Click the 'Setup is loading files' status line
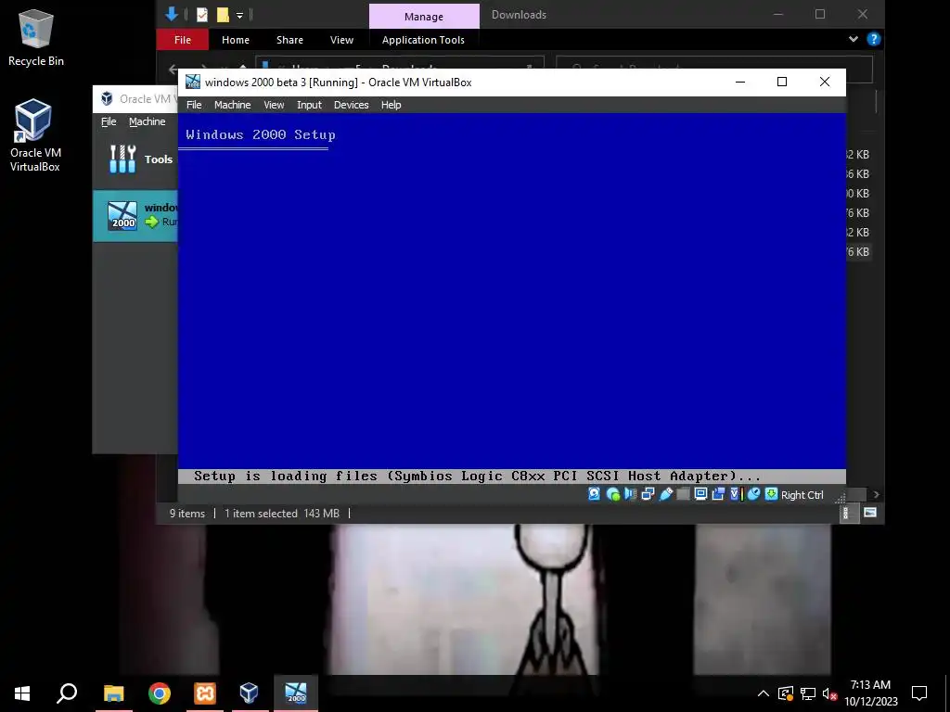This screenshot has height=712, width=950. (x=477, y=476)
